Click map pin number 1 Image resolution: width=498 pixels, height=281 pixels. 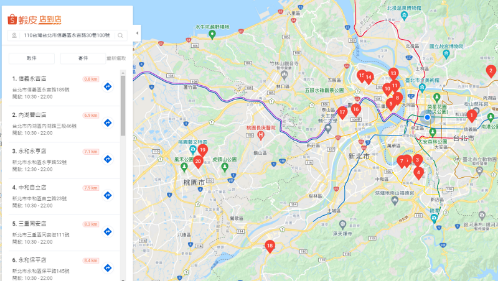click(472, 116)
